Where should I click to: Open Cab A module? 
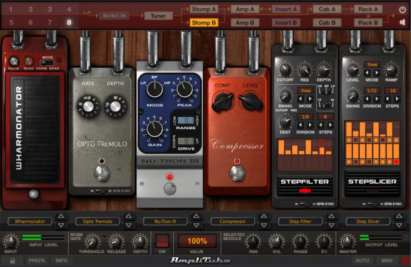point(327,9)
